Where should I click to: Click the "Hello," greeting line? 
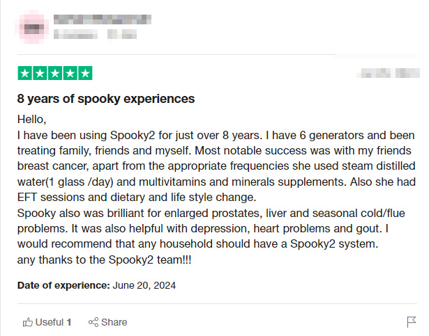31,119
